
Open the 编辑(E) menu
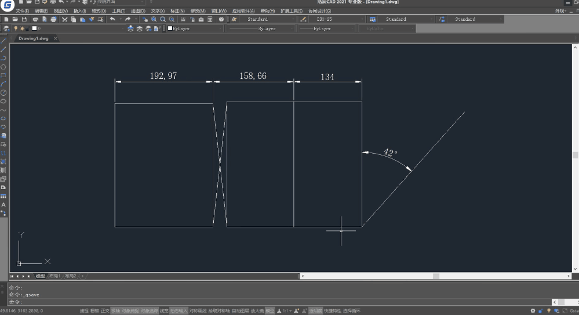(x=41, y=11)
